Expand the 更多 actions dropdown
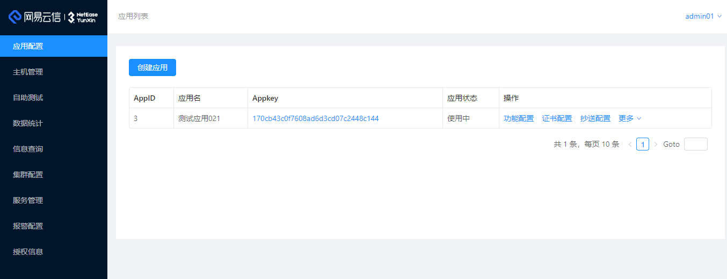This screenshot has width=727, height=279. pyautogui.click(x=630, y=118)
